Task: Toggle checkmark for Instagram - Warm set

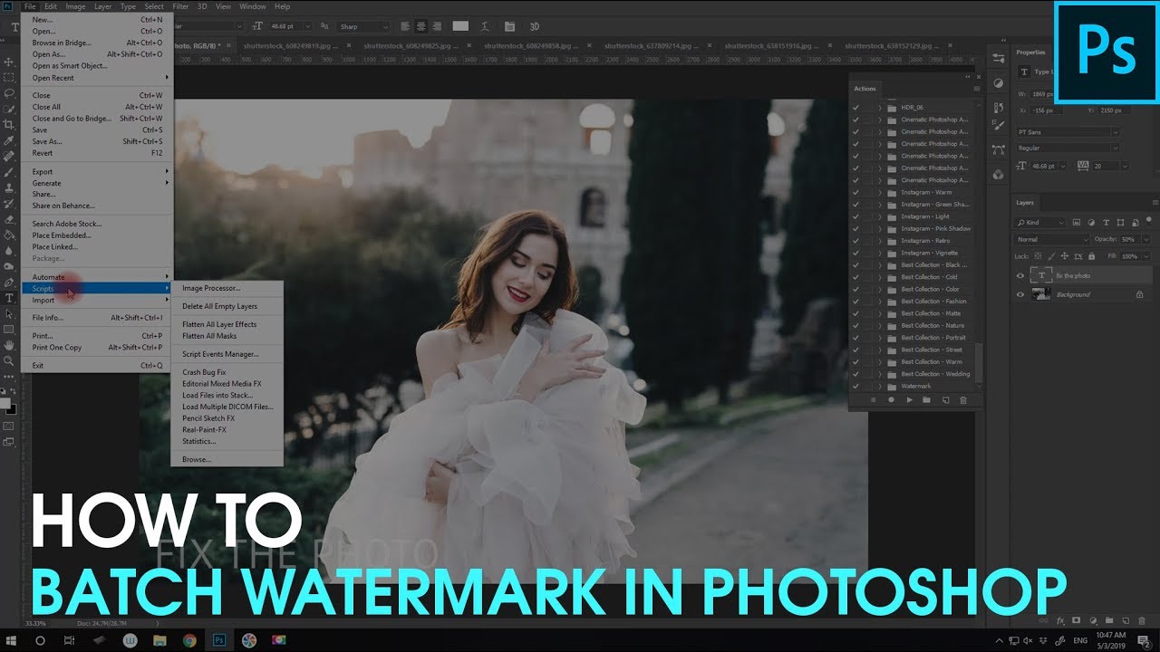Action: (856, 192)
